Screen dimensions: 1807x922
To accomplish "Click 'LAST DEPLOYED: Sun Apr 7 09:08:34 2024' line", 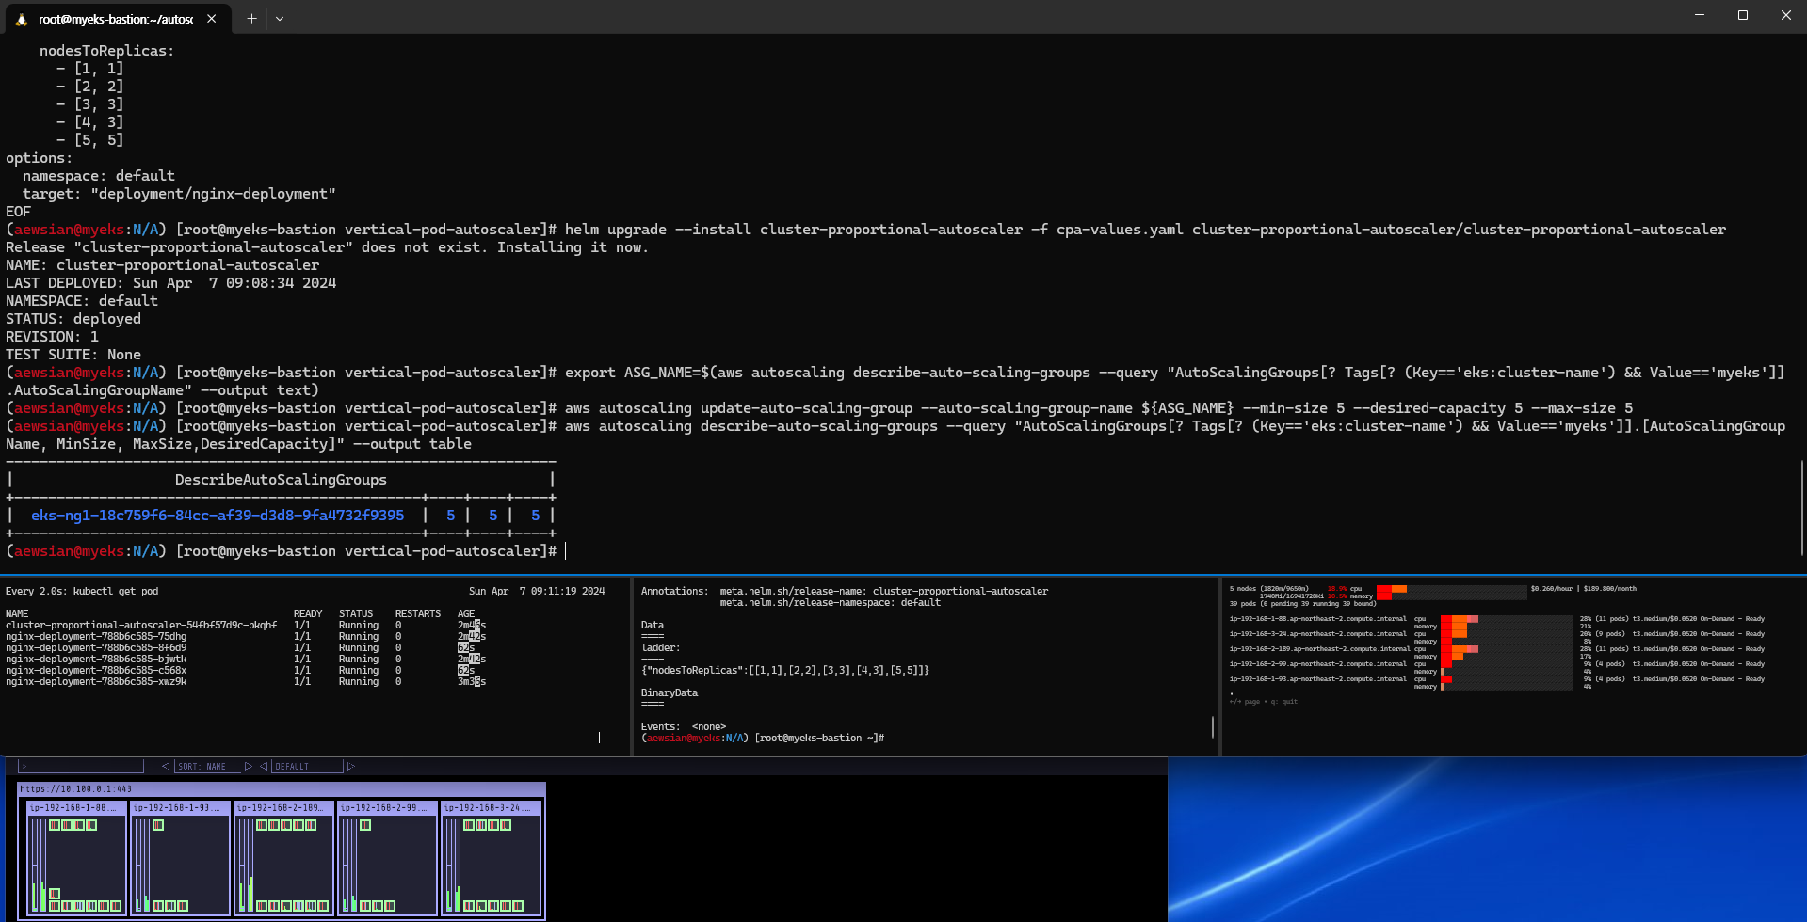I will click(171, 283).
